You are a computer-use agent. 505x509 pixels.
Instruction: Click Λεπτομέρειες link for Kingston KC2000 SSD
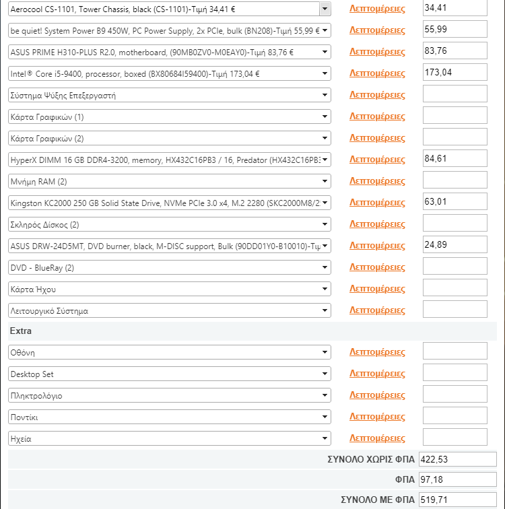click(377, 203)
